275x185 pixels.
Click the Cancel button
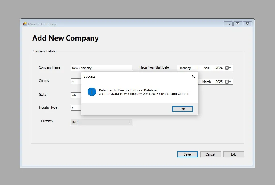[210, 154]
